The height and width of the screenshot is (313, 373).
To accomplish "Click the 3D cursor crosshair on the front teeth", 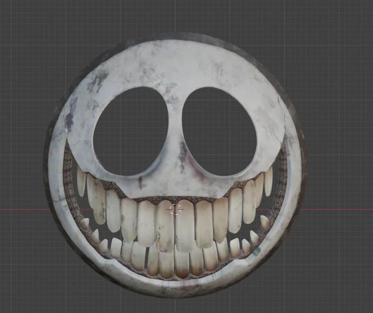I will click(175, 209).
